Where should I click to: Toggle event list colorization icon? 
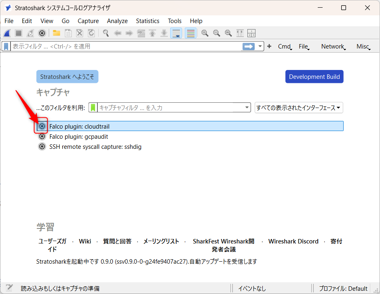point(191,33)
